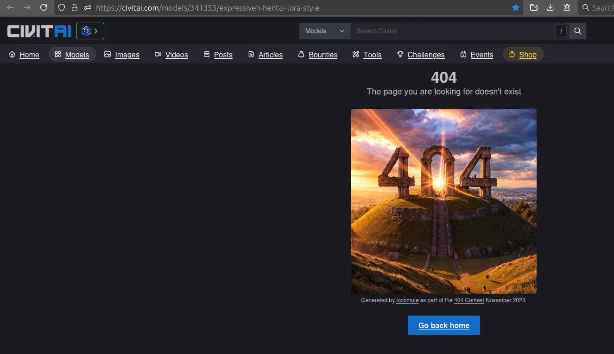The width and height of the screenshot is (614, 354).
Task: Open the Shop nav item
Action: pyautogui.click(x=523, y=55)
